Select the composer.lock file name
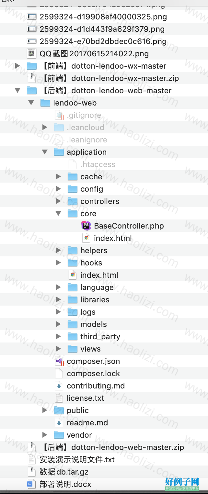Viewport: 208px width, 494px height. (93, 374)
